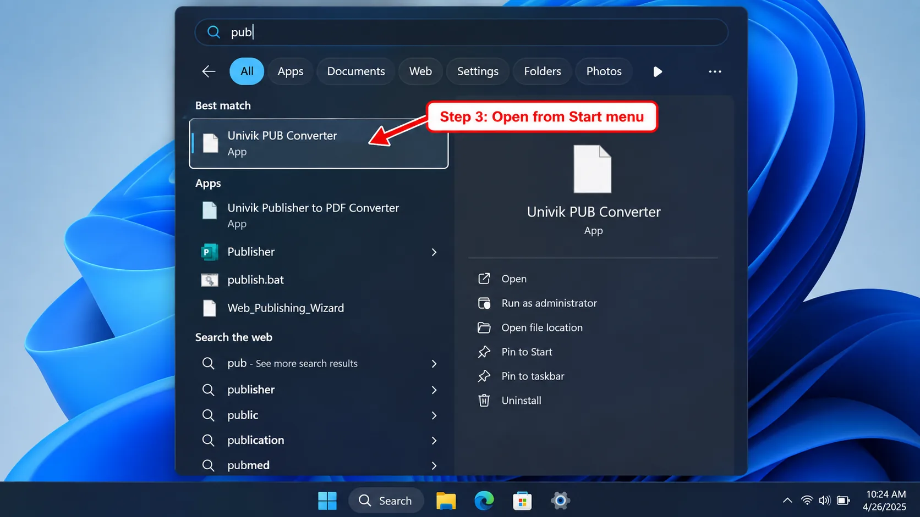This screenshot has width=920, height=517.
Task: Expand the 'pub' web result chevron
Action: coord(434,364)
